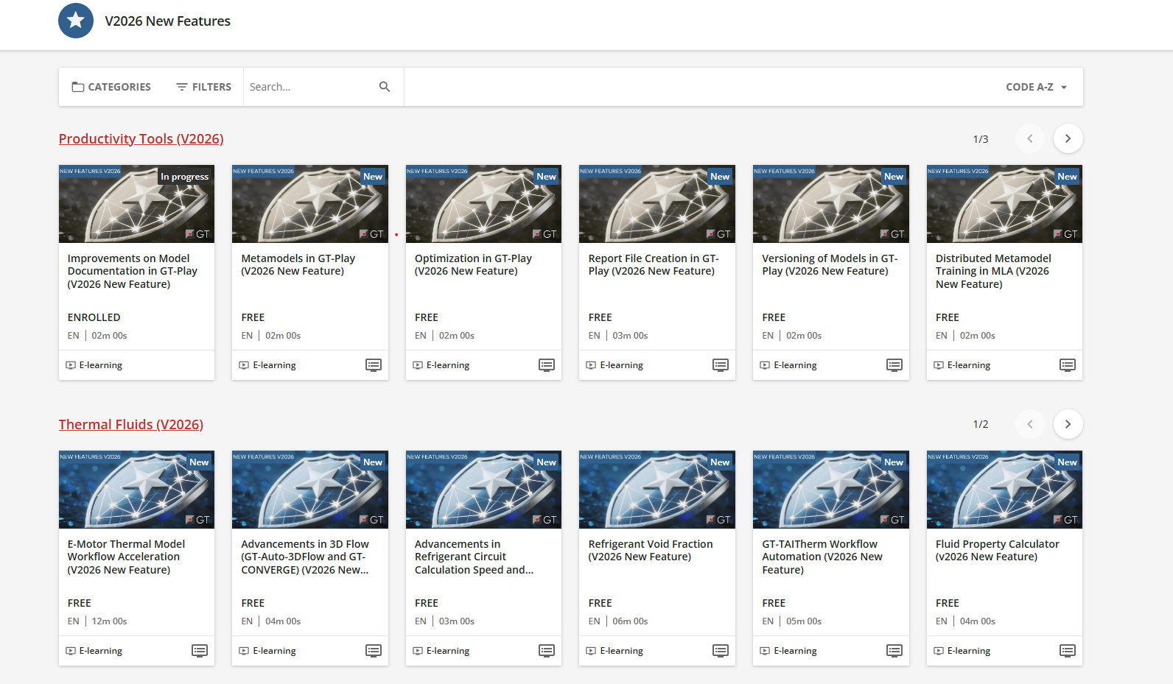
Task: Open list icon on Versioning of Models card
Action: [x=894, y=365]
